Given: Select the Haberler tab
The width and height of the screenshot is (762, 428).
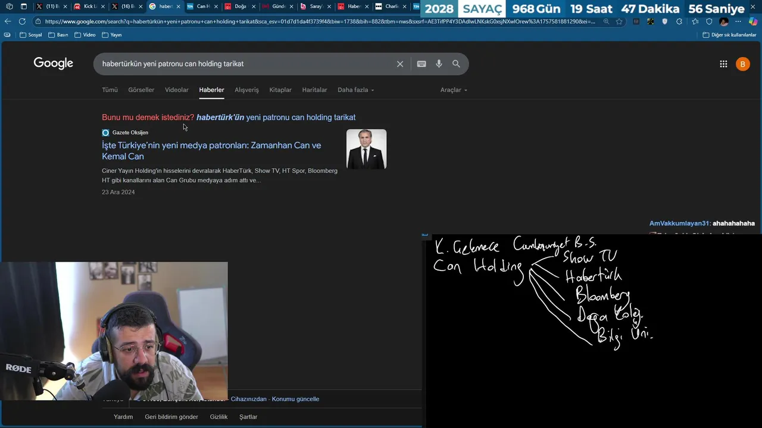Looking at the screenshot, I should [x=211, y=90].
